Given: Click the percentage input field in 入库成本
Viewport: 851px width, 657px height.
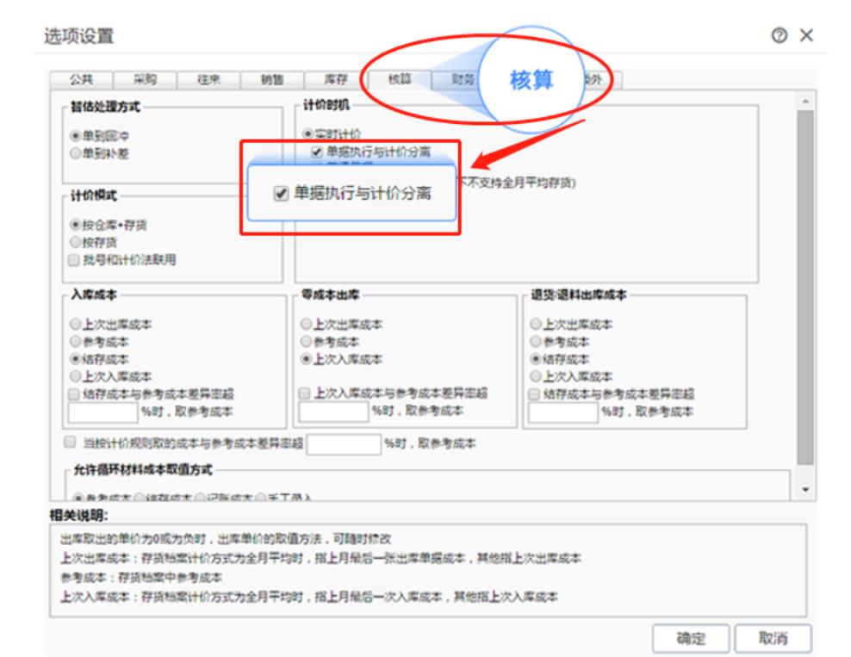Looking at the screenshot, I should [102, 412].
